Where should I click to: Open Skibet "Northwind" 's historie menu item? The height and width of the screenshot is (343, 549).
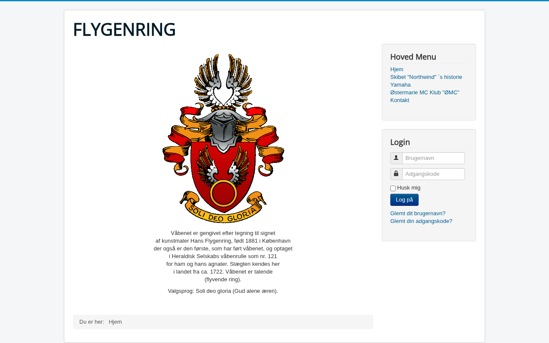click(x=426, y=77)
